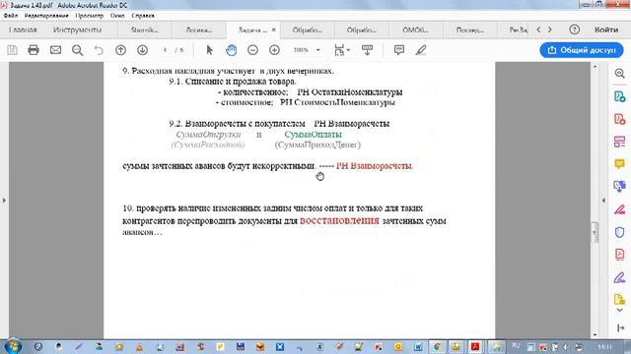Switch to the Инструменты tab
The width and height of the screenshot is (631, 354).
click(77, 29)
